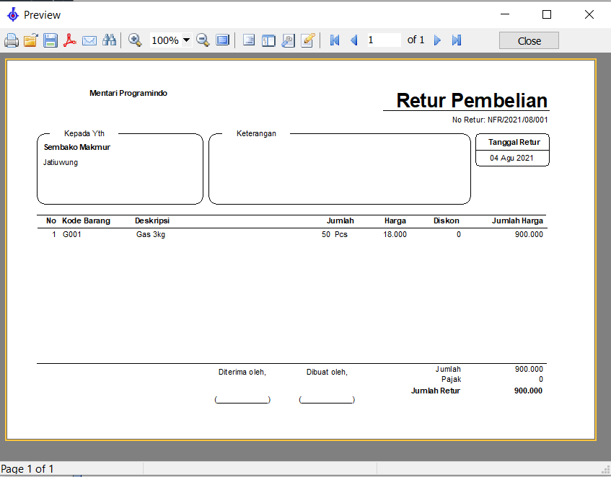Send the report by email
The width and height of the screenshot is (611, 477).
tap(89, 40)
